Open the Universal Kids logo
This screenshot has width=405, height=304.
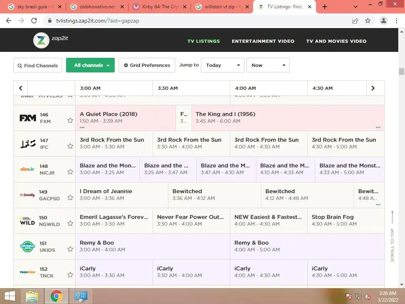click(x=27, y=246)
